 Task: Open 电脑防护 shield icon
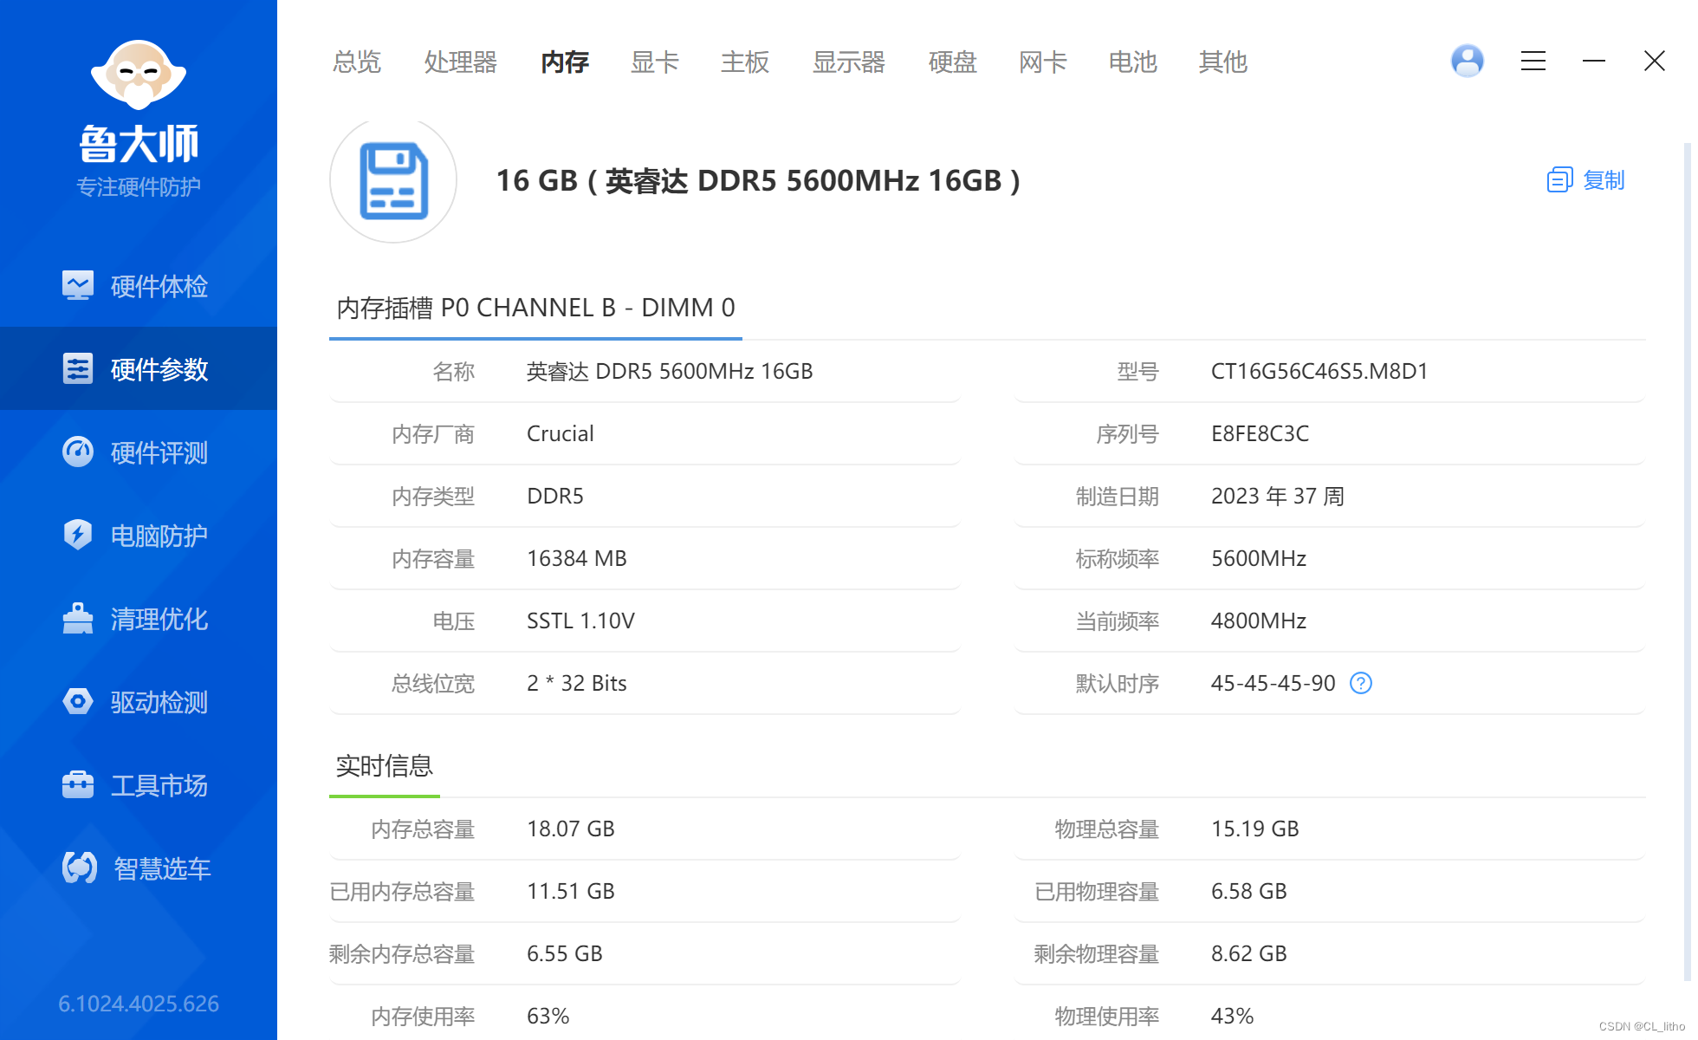click(x=77, y=535)
